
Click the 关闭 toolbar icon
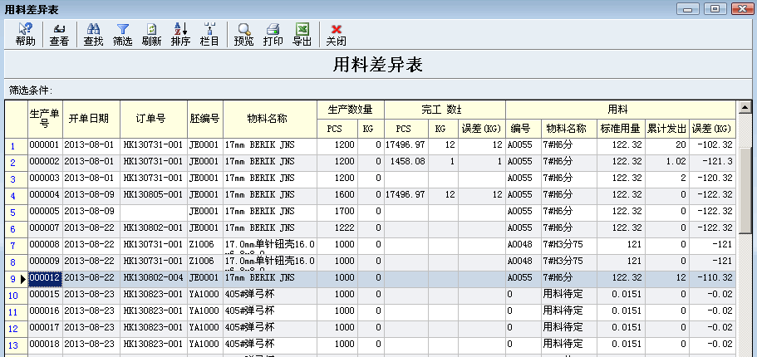tap(336, 35)
